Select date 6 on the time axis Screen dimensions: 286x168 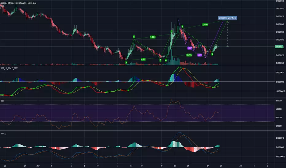point(71,166)
